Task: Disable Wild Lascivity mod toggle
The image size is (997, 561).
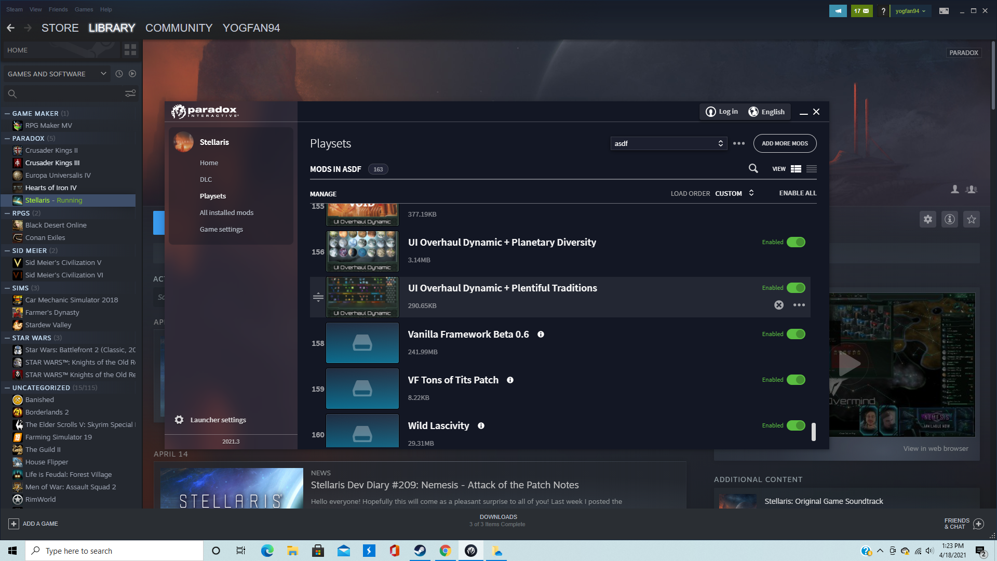Action: point(796,425)
